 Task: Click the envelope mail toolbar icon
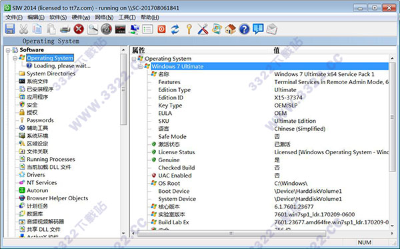(272, 29)
